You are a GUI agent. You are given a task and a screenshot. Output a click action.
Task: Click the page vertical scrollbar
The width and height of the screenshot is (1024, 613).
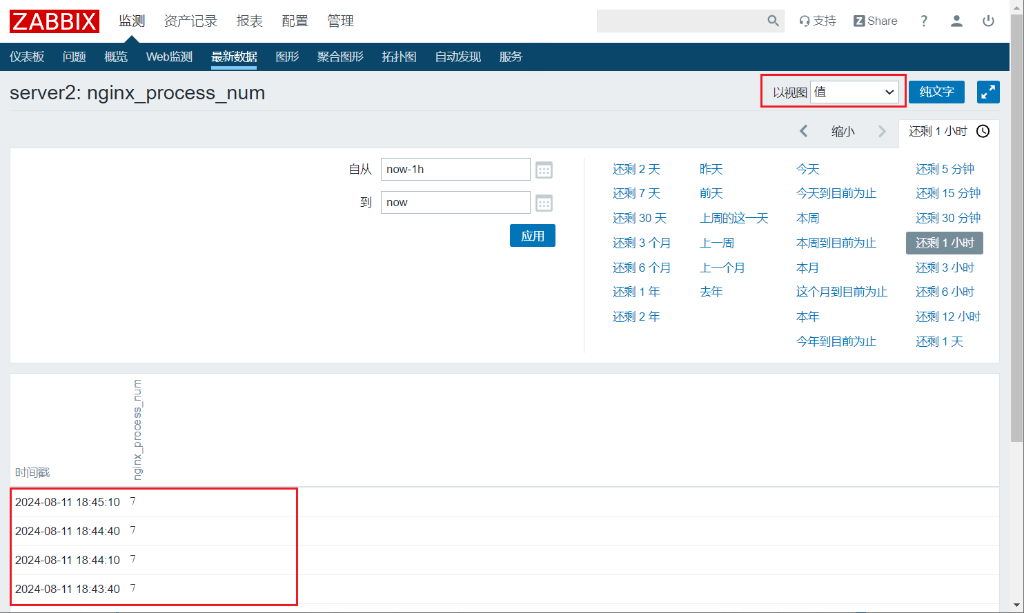pos(1016,228)
